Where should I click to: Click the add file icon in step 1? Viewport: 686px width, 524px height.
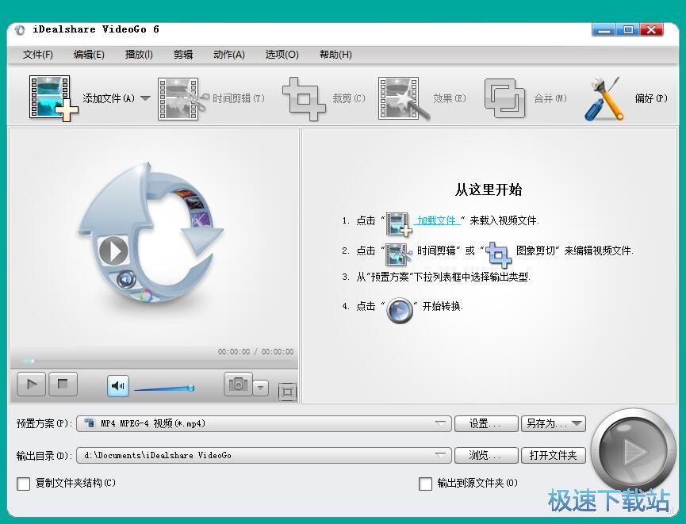coord(399,224)
